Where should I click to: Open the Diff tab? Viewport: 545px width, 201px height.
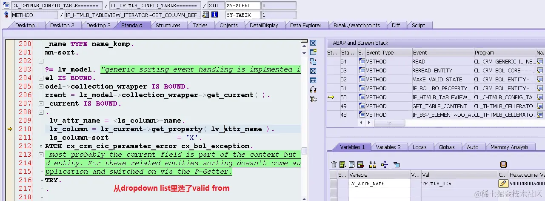(396, 25)
